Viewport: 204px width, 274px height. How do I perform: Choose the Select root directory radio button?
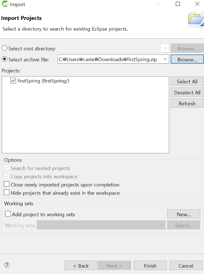4,48
